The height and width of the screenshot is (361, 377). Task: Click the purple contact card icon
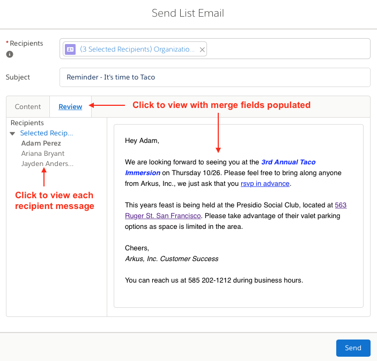click(70, 49)
